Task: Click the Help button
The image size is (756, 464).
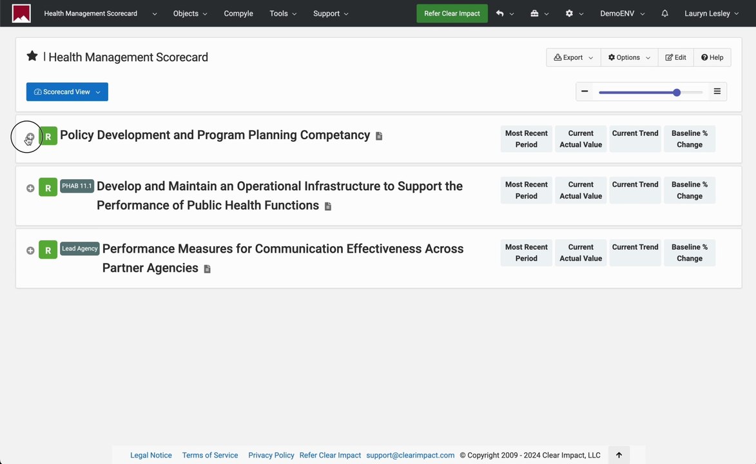Action: [712, 57]
